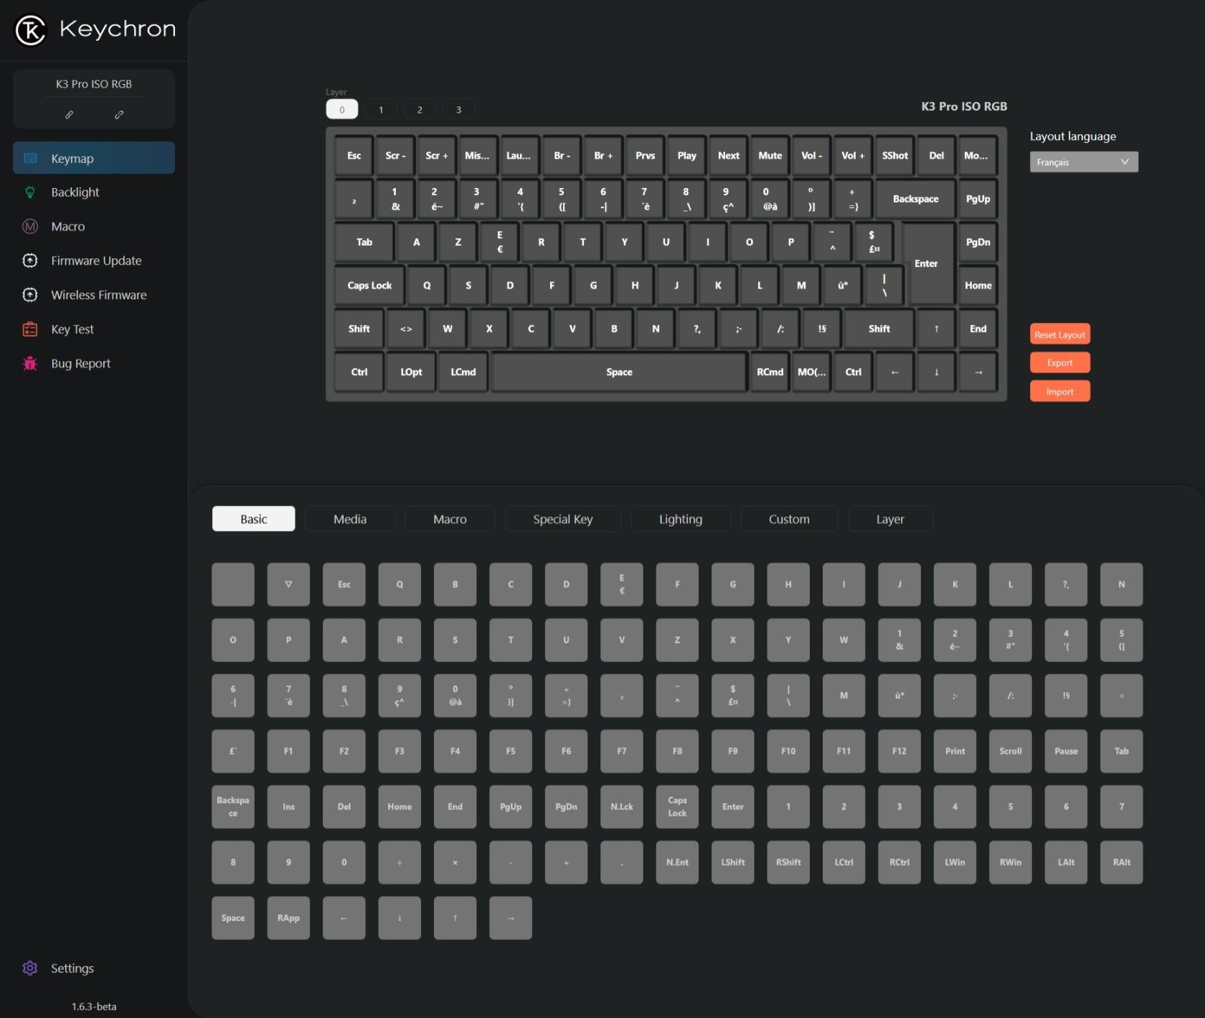Click the Reset Layout button
The height and width of the screenshot is (1018, 1205).
1059,334
